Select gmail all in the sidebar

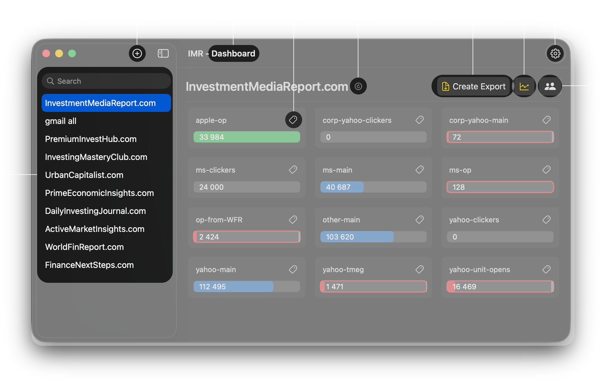(x=61, y=121)
